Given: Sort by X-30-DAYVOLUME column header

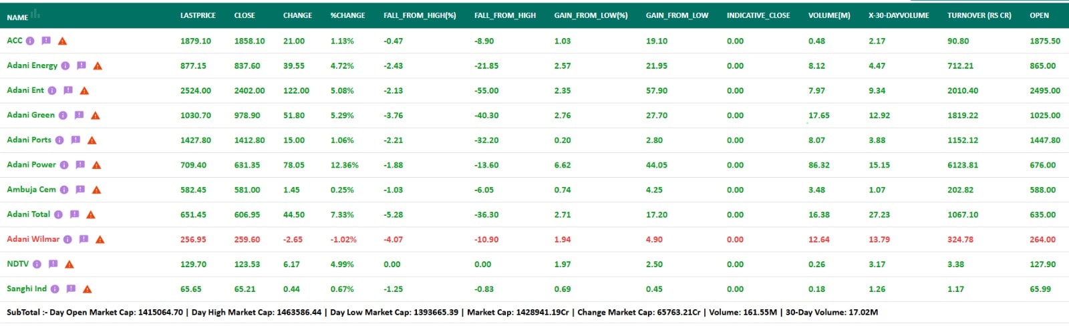Looking at the screenshot, I should pos(899,15).
